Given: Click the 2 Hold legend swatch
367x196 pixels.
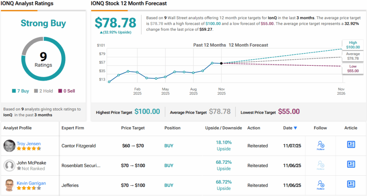Looking at the screenshot, I should pyautogui.click(x=36, y=91).
